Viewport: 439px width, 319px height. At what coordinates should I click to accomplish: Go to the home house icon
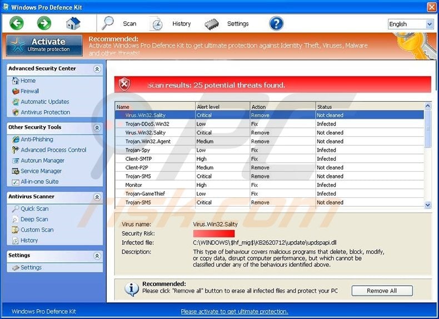[73, 23]
